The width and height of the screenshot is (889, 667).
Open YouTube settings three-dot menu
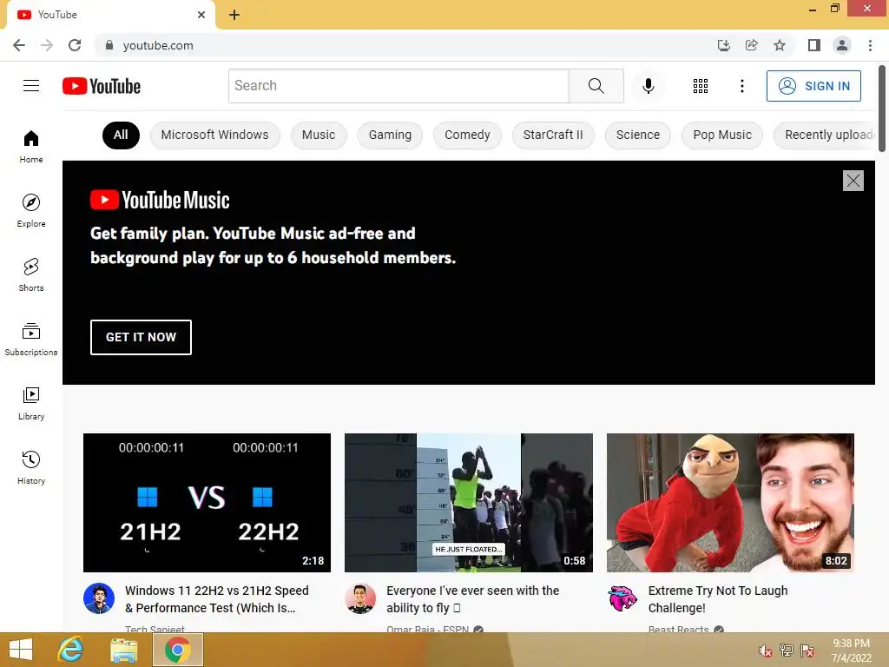[741, 86]
